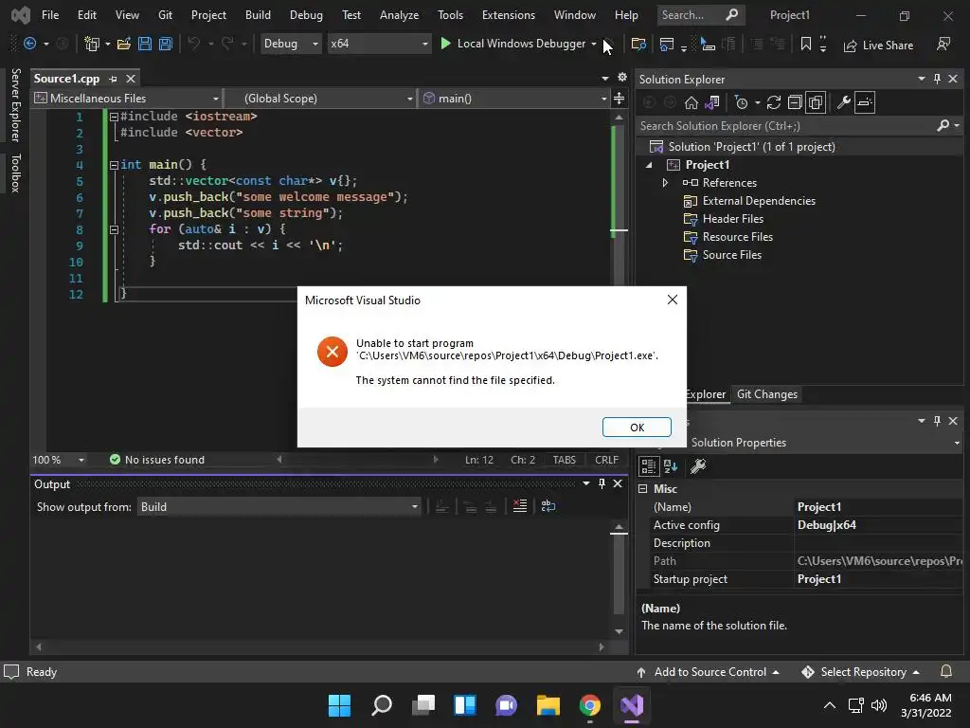This screenshot has width=970, height=728.
Task: Click the Open File folder icon
Action: tap(124, 44)
